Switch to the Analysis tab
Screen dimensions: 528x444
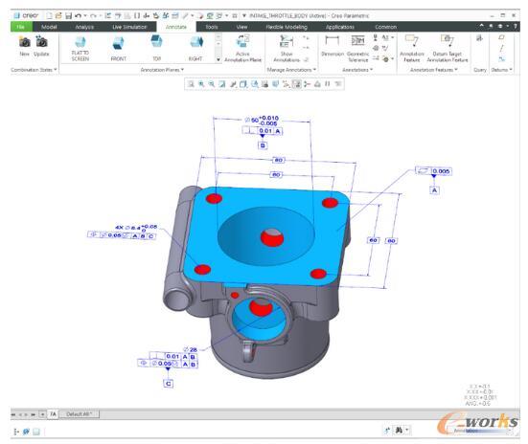coord(84,27)
